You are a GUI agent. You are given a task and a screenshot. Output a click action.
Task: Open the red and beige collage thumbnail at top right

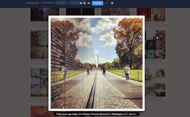tap(151, 15)
